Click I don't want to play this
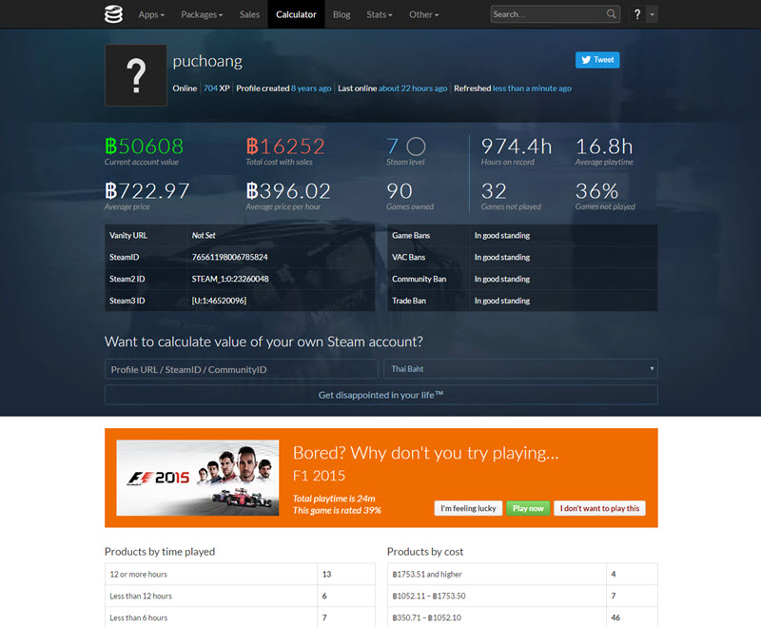Viewport: 761px width, 627px height. (600, 508)
